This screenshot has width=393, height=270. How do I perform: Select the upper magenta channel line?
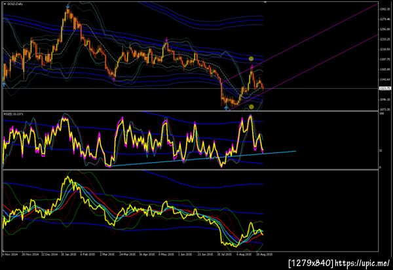click(300, 44)
